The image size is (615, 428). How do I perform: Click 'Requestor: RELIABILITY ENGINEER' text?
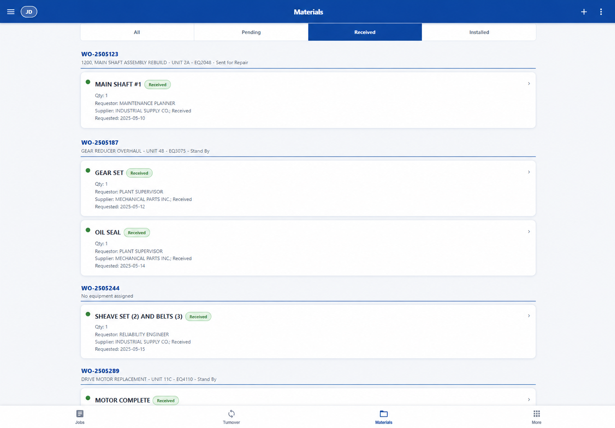(132, 334)
